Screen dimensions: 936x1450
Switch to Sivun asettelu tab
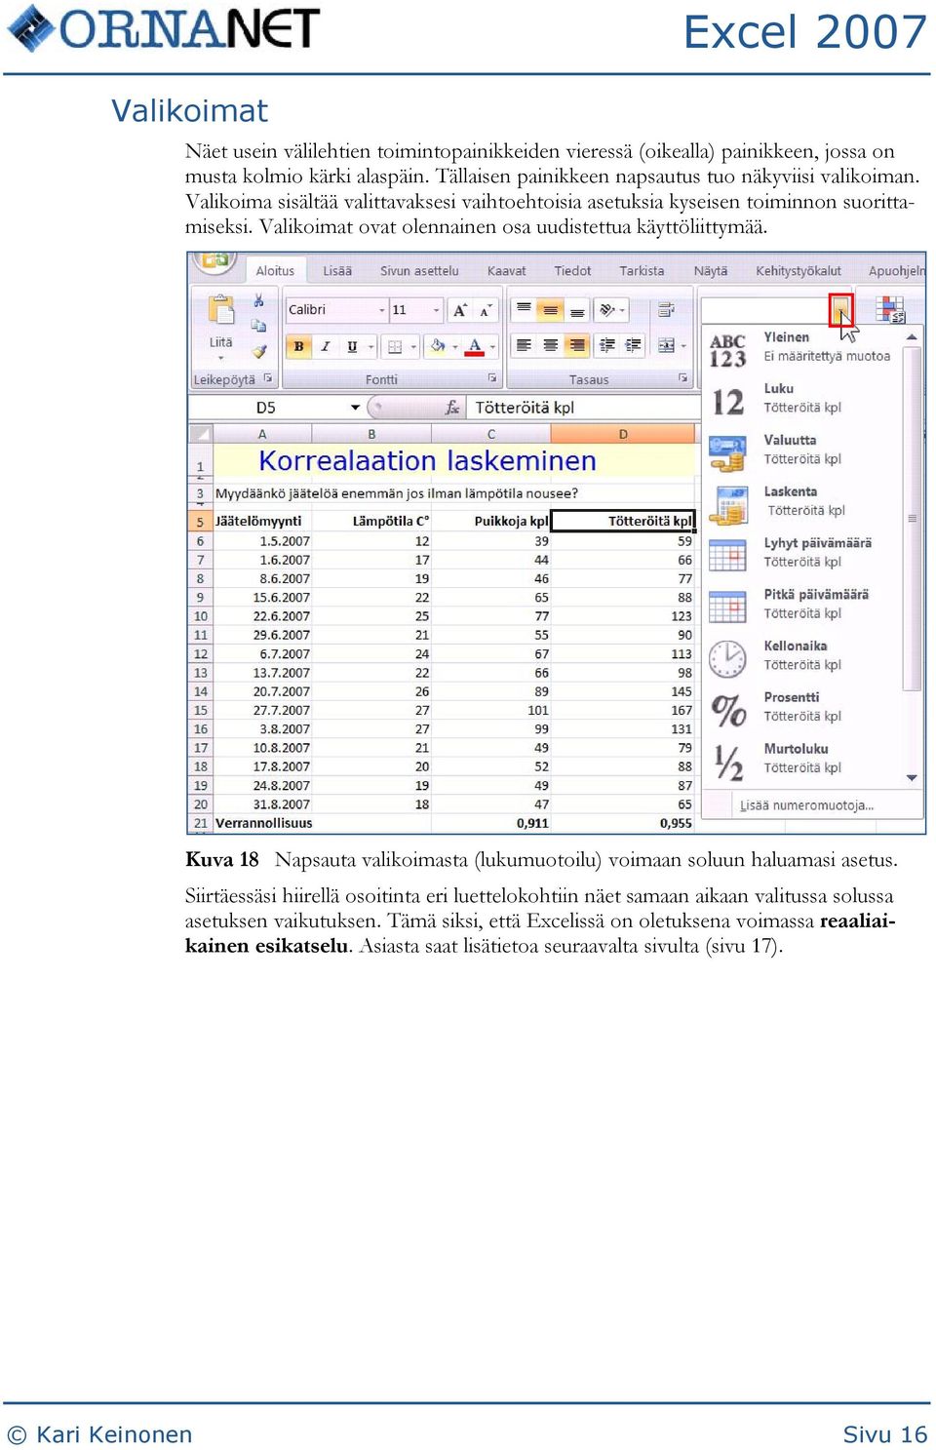(x=419, y=271)
